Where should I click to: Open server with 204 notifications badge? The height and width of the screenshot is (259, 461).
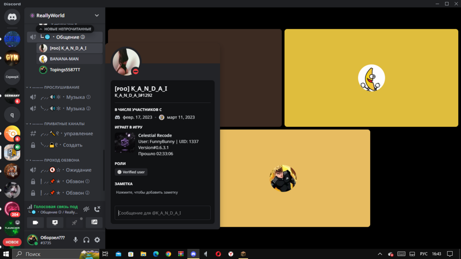(x=12, y=209)
